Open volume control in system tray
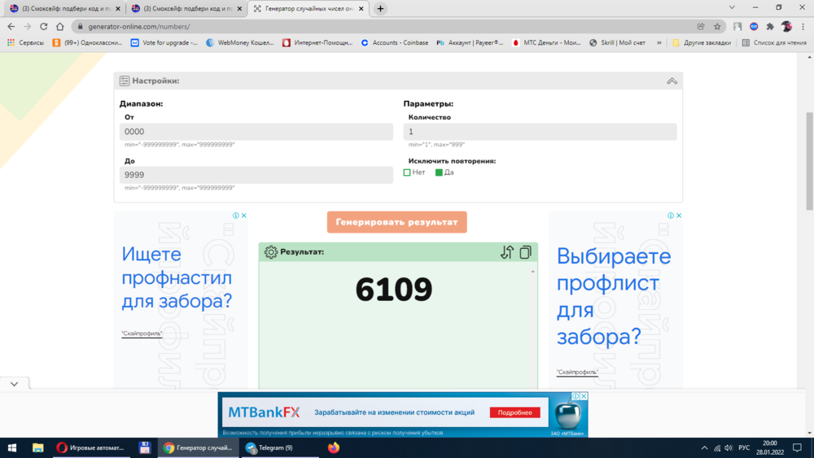Viewport: 814px width, 458px height. point(729,447)
